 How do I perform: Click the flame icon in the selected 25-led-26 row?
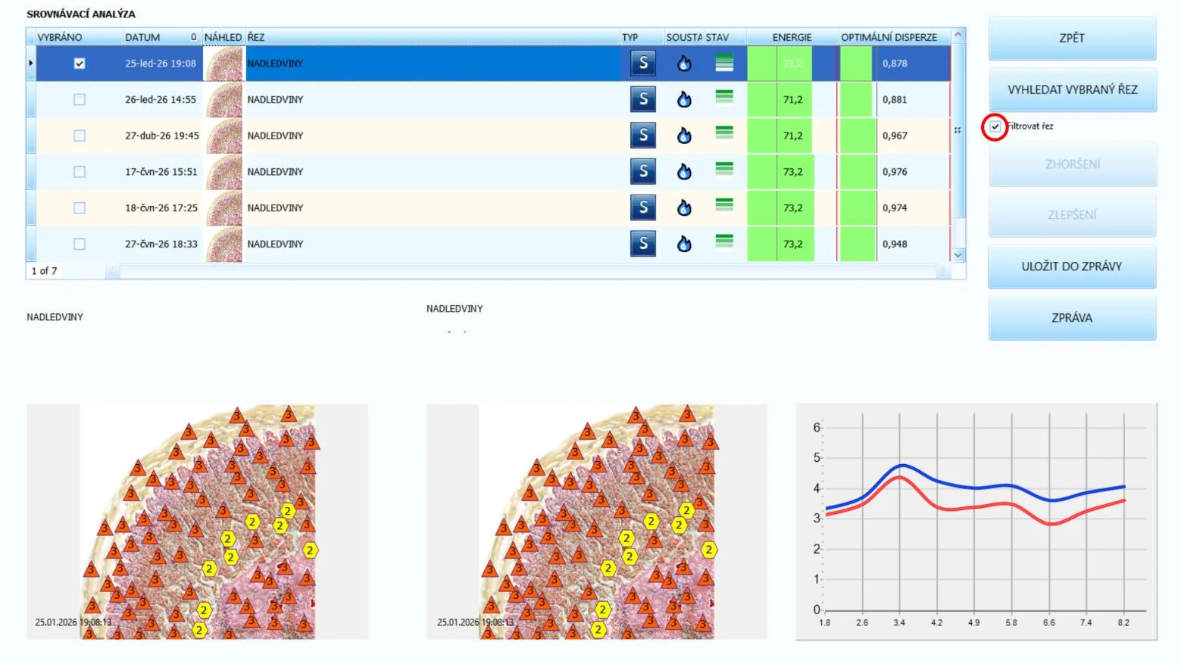(684, 64)
